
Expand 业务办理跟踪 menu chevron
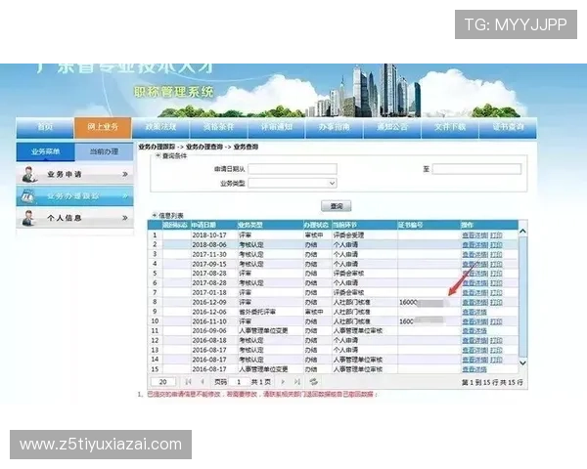click(125, 196)
